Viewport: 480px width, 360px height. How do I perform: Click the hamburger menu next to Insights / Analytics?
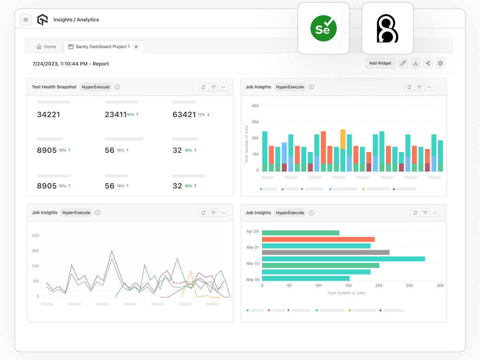point(26,20)
